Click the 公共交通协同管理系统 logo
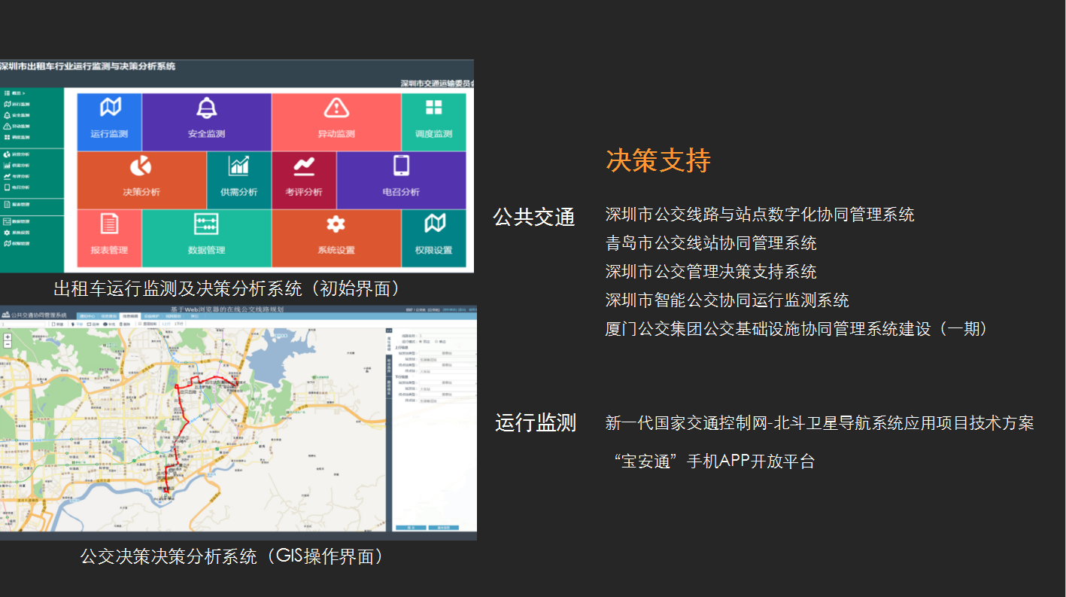This screenshot has width=1066, height=597. tap(34, 315)
